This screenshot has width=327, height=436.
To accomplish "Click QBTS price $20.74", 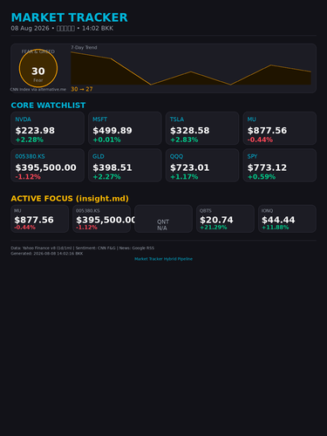I will (216, 220).
